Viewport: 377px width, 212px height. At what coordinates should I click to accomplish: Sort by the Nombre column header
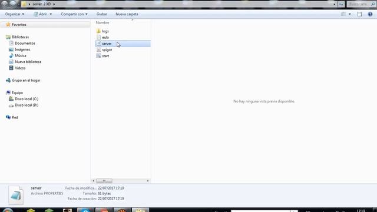pos(102,22)
